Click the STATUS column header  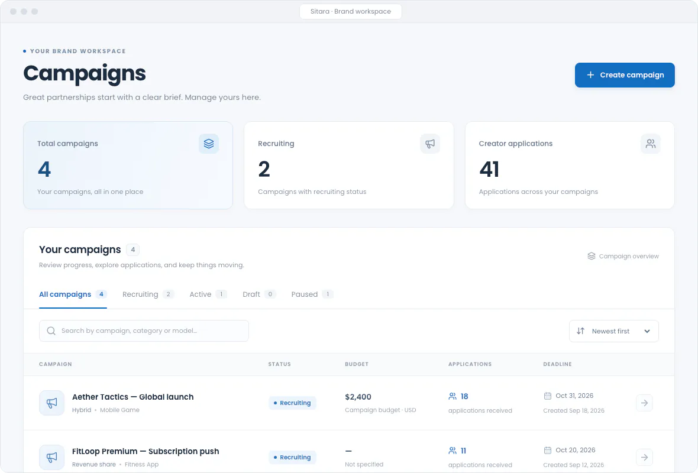pos(280,364)
